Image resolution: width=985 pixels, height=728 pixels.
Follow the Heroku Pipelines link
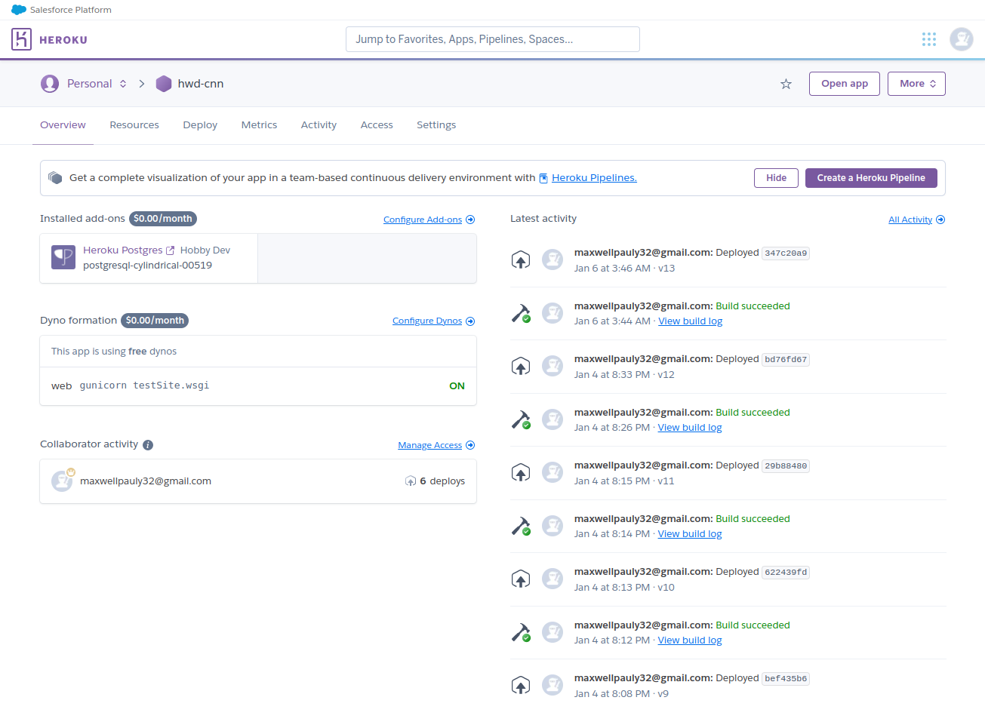[594, 178]
